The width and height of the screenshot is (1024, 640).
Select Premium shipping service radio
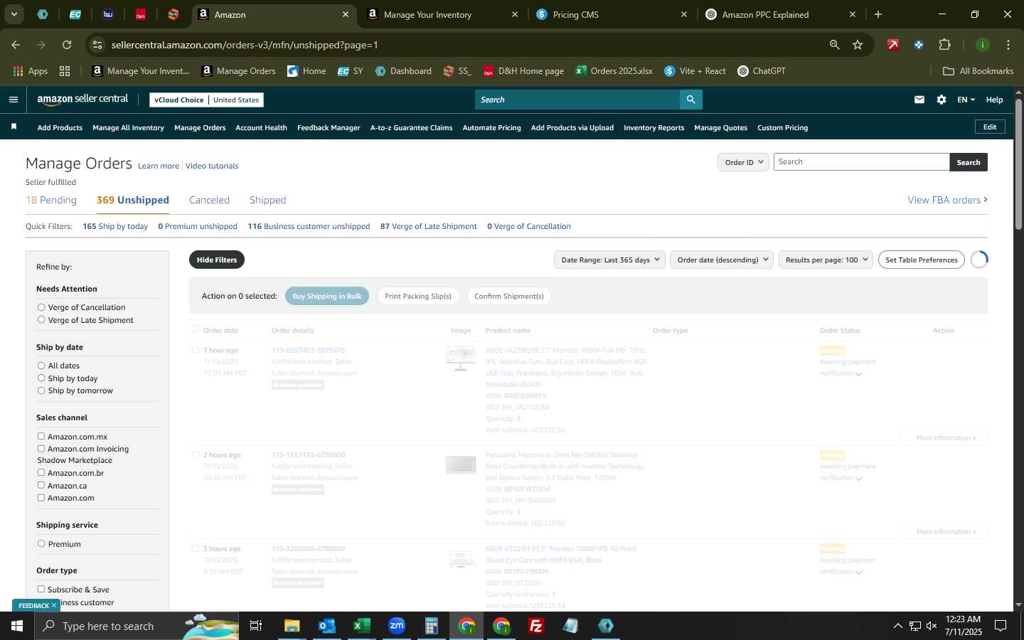tap(41, 543)
